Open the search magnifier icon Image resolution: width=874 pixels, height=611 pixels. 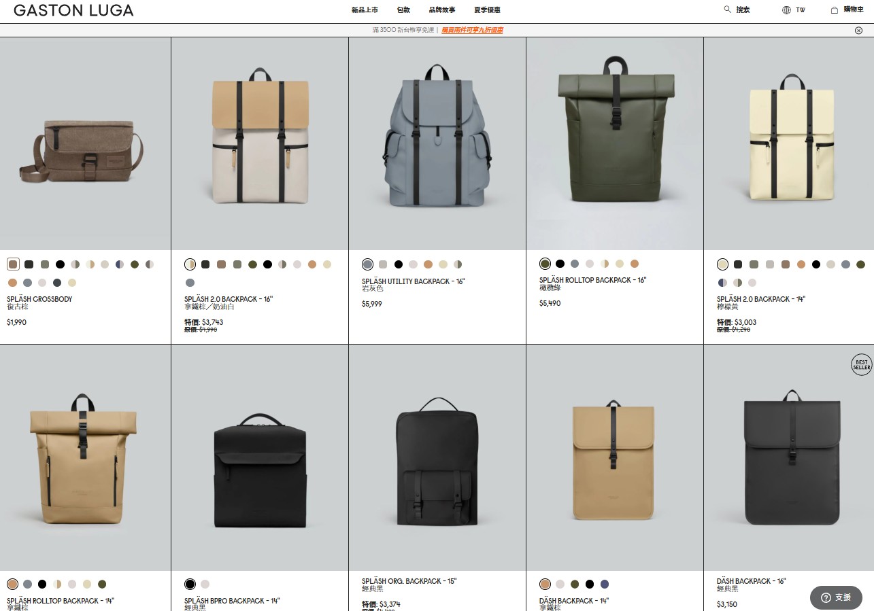(728, 10)
